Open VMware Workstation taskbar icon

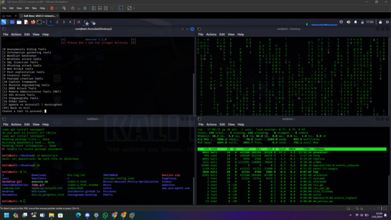pyautogui.click(x=132, y=215)
